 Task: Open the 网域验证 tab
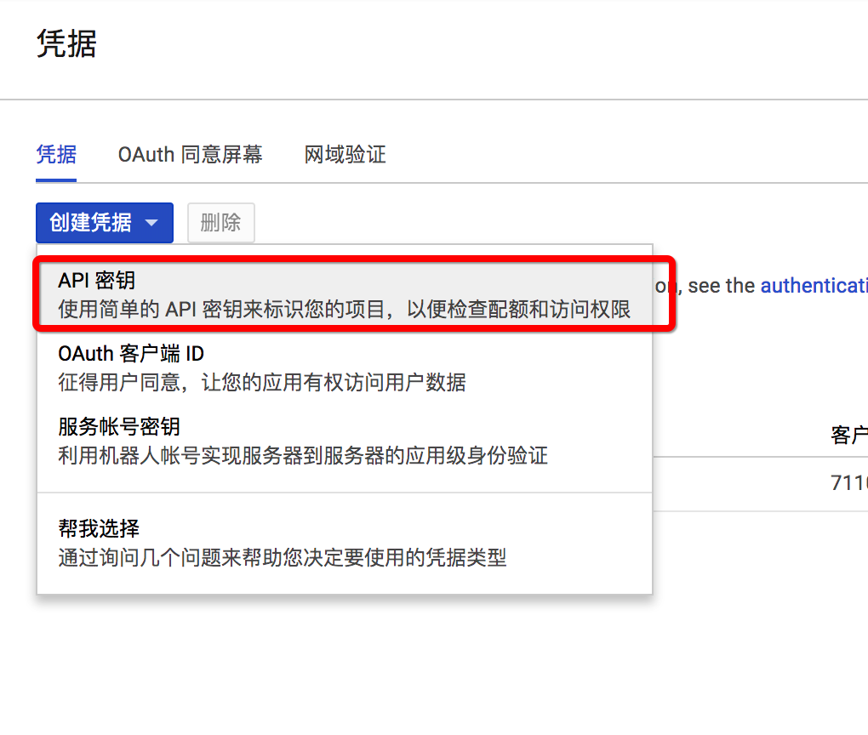coord(345,155)
